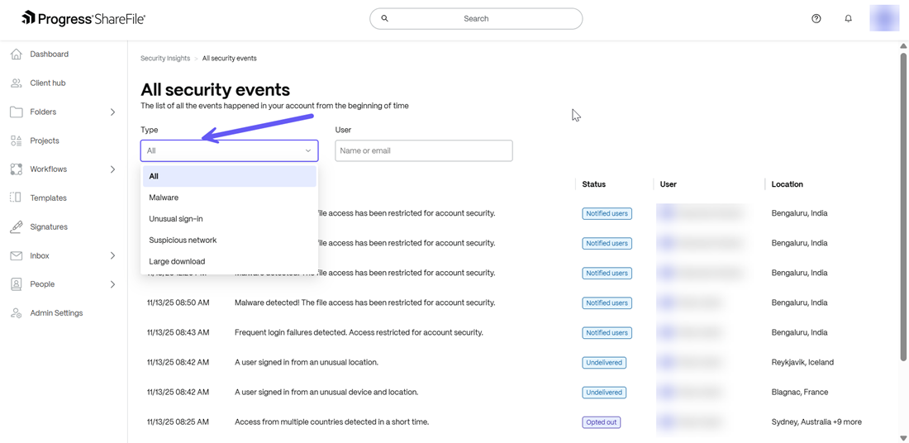Open the help question mark icon

816,18
